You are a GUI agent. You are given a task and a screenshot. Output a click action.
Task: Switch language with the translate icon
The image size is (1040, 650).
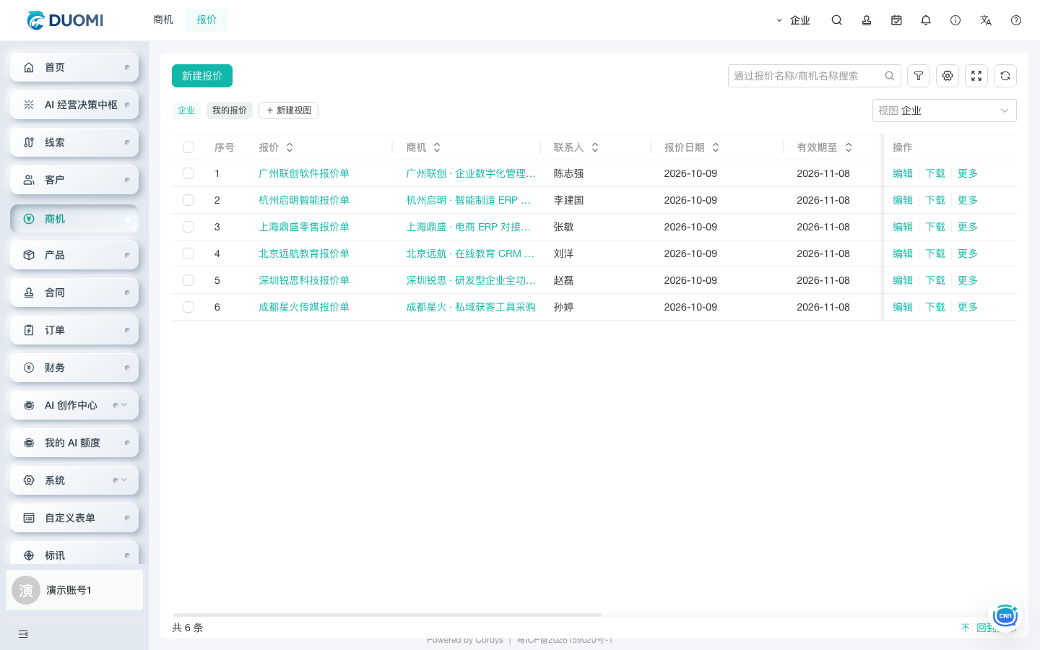coord(986,20)
